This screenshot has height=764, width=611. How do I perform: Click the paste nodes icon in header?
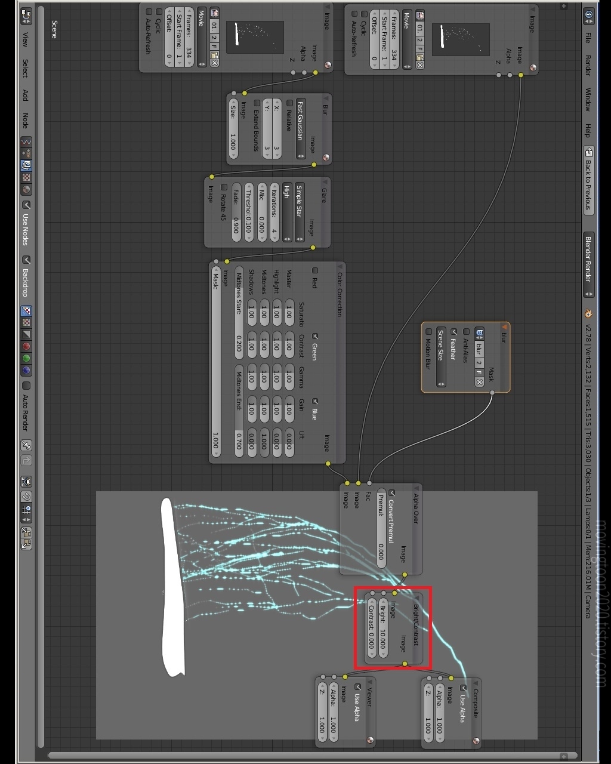26,543
